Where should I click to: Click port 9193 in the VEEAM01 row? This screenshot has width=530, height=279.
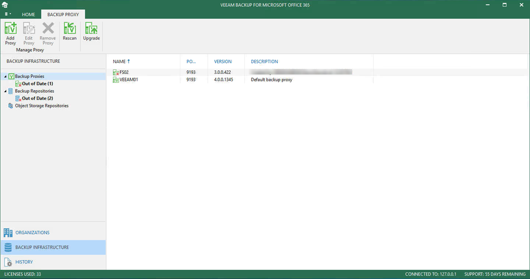pos(191,80)
